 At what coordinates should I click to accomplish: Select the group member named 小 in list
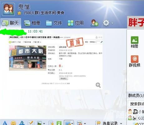136,112
